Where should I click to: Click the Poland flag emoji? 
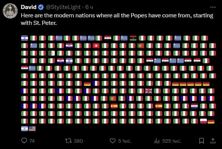(203, 121)
